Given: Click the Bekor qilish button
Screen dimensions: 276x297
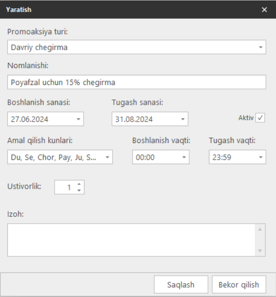Looking at the screenshot, I should (x=239, y=284).
